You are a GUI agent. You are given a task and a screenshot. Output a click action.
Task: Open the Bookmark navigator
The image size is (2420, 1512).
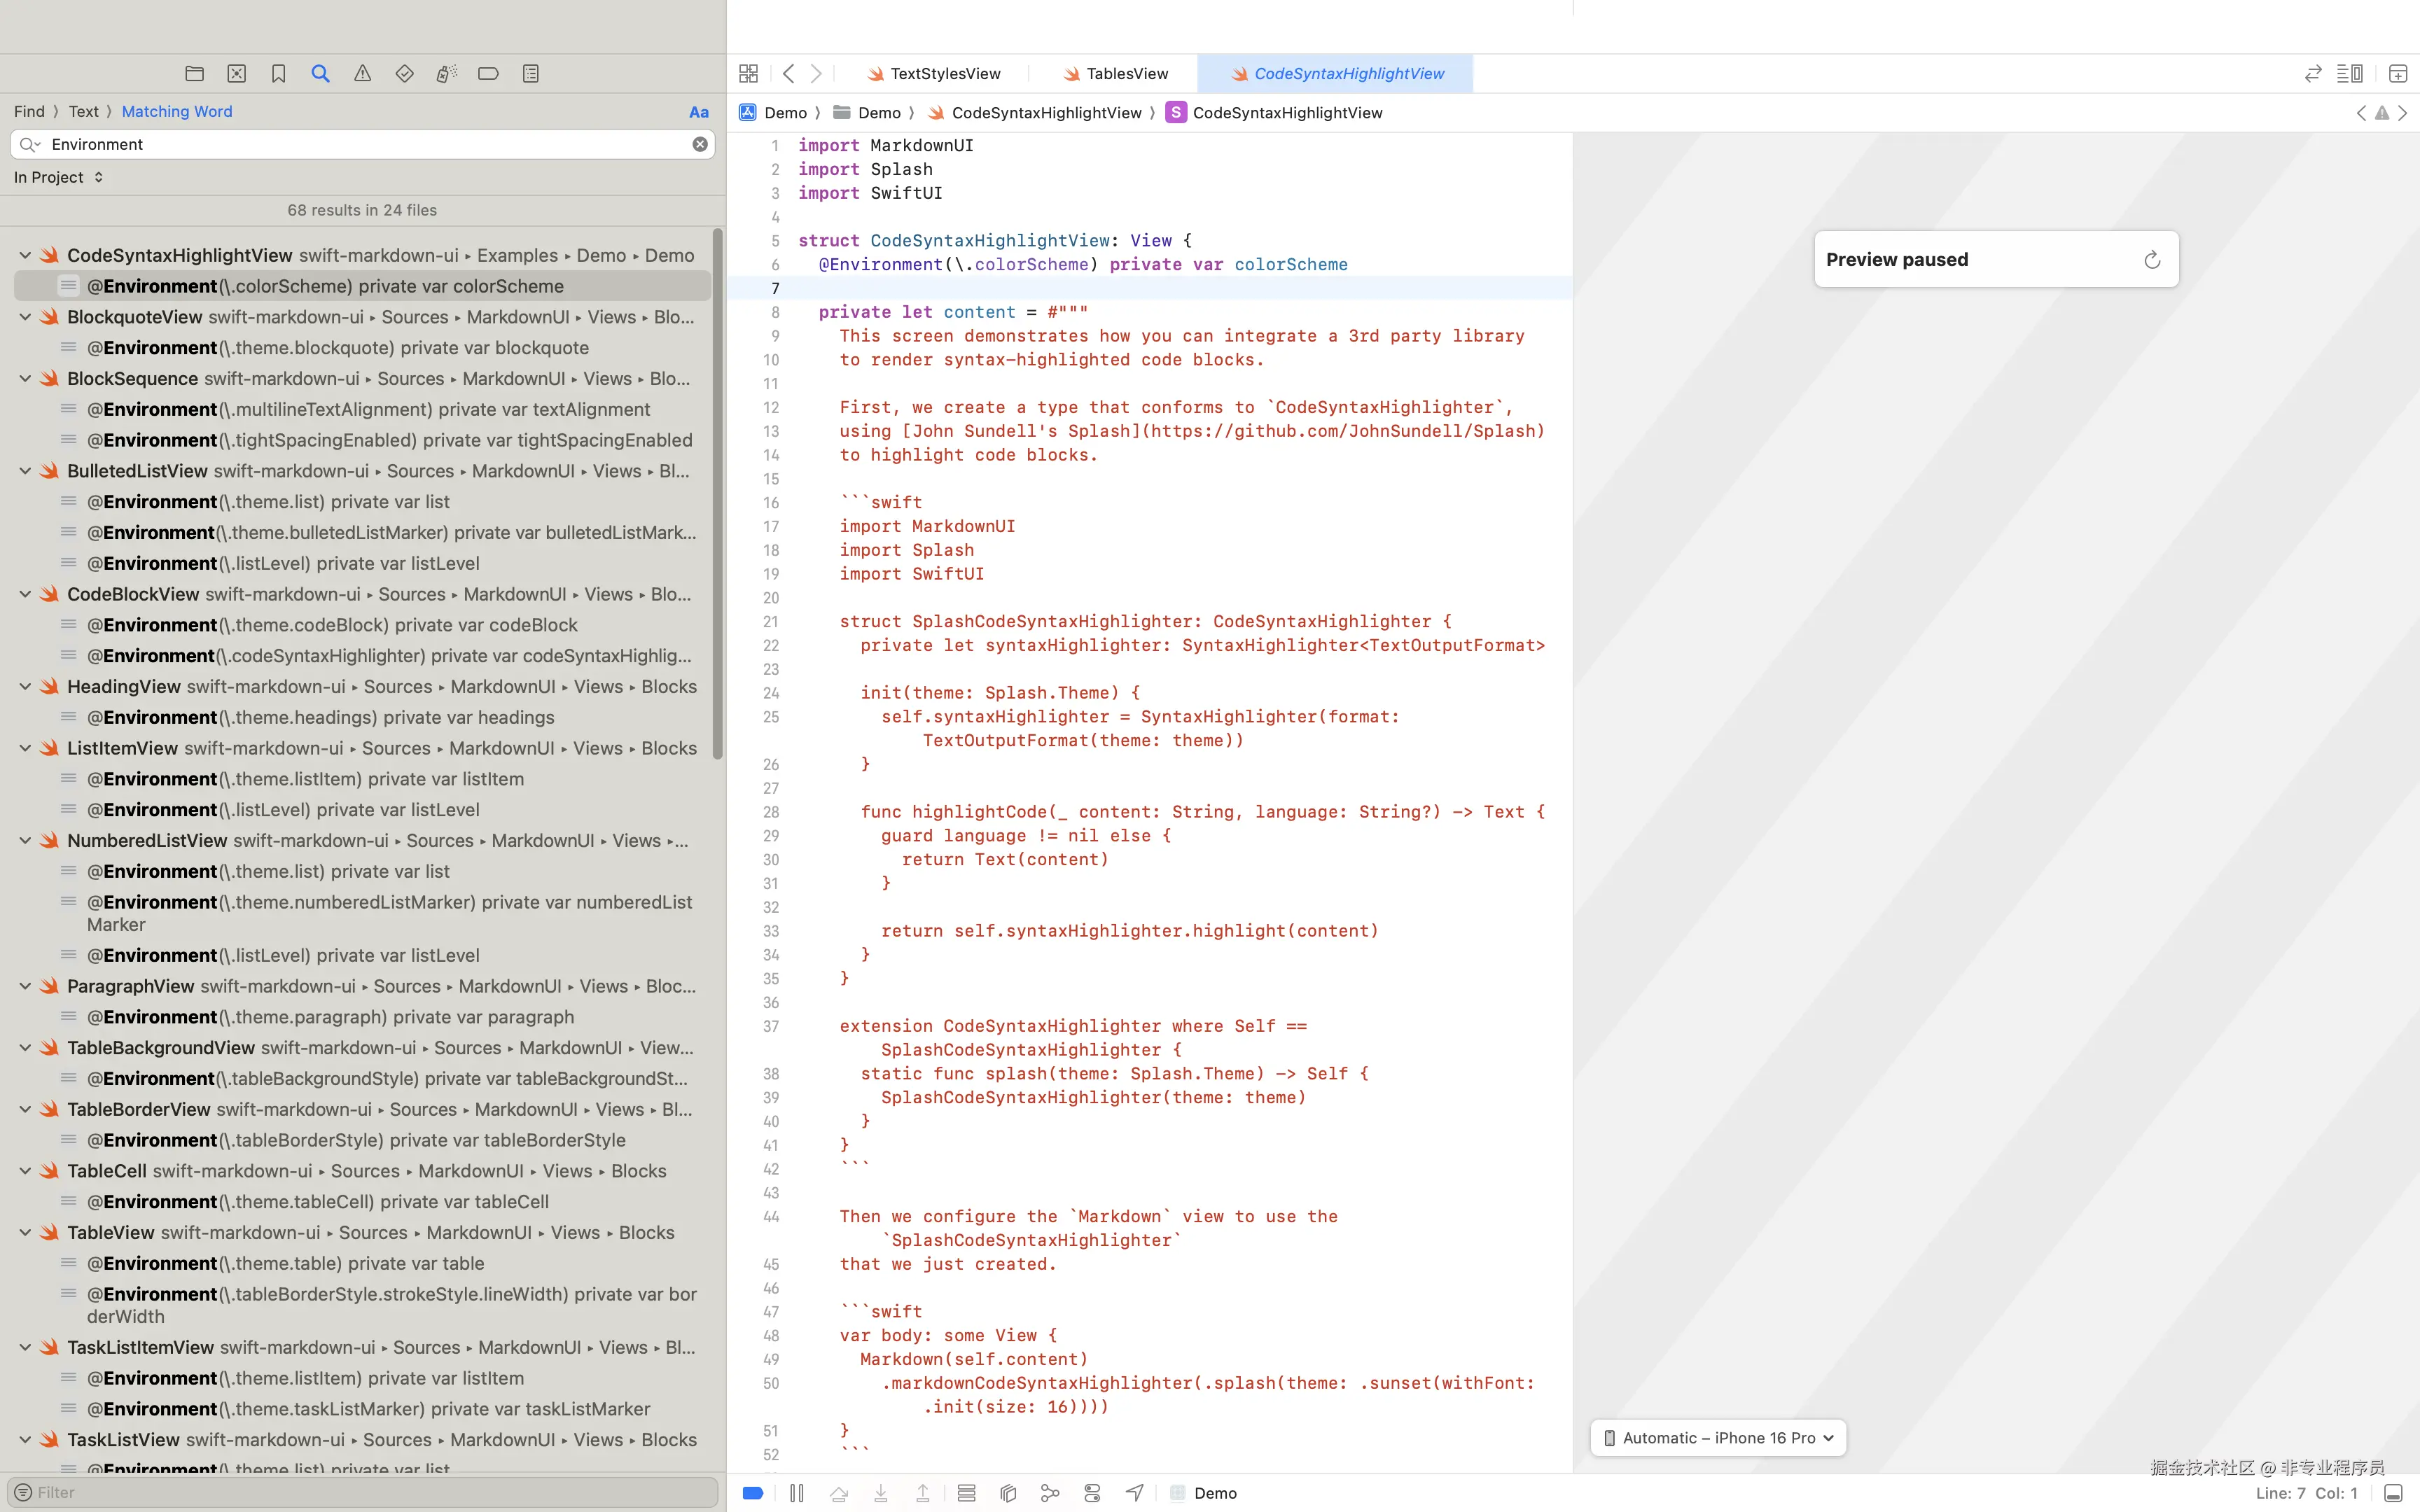tap(278, 73)
